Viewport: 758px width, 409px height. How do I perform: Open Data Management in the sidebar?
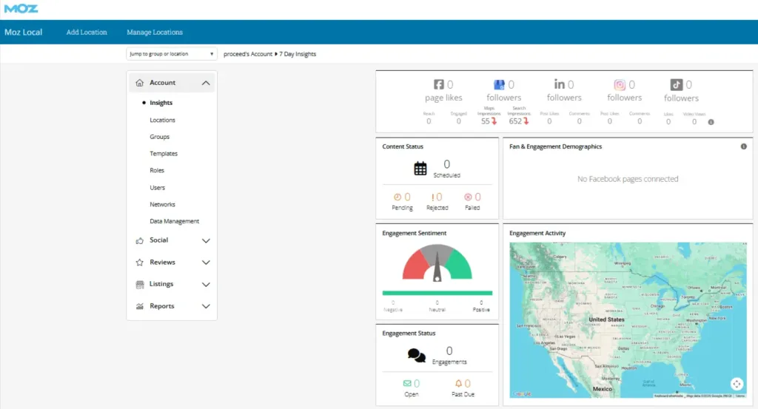click(175, 221)
